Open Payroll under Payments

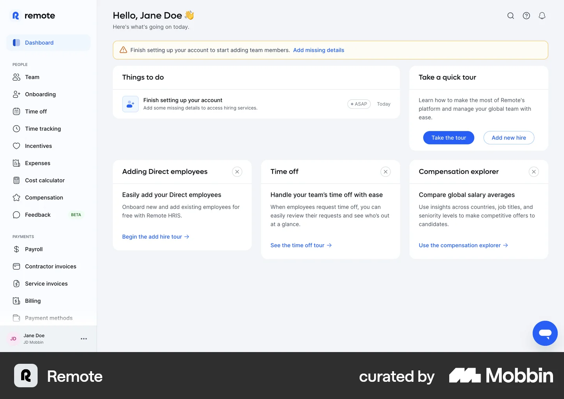pos(48,249)
